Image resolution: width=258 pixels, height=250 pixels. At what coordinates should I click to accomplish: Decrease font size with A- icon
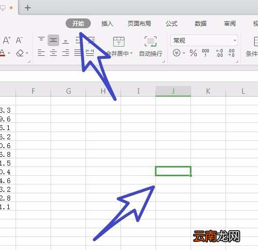[19, 40]
